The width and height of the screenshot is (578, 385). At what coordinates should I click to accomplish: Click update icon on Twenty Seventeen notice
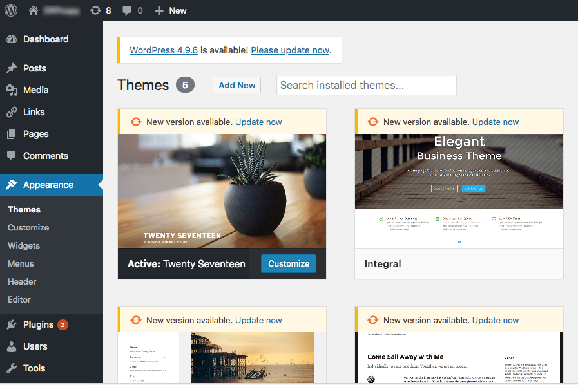136,122
